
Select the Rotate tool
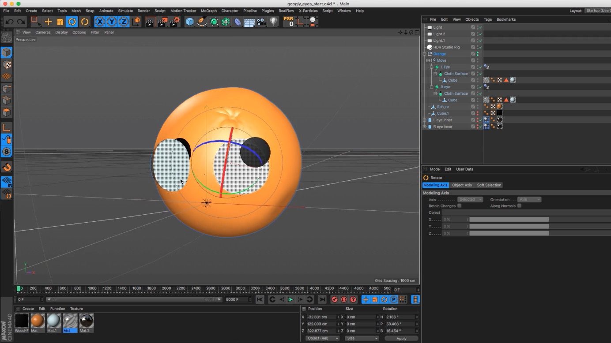pyautogui.click(x=72, y=22)
